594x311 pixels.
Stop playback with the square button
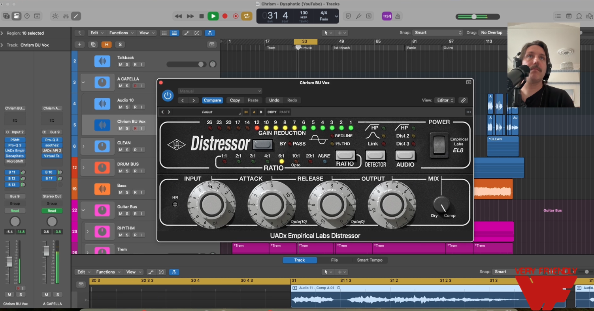[x=202, y=16]
